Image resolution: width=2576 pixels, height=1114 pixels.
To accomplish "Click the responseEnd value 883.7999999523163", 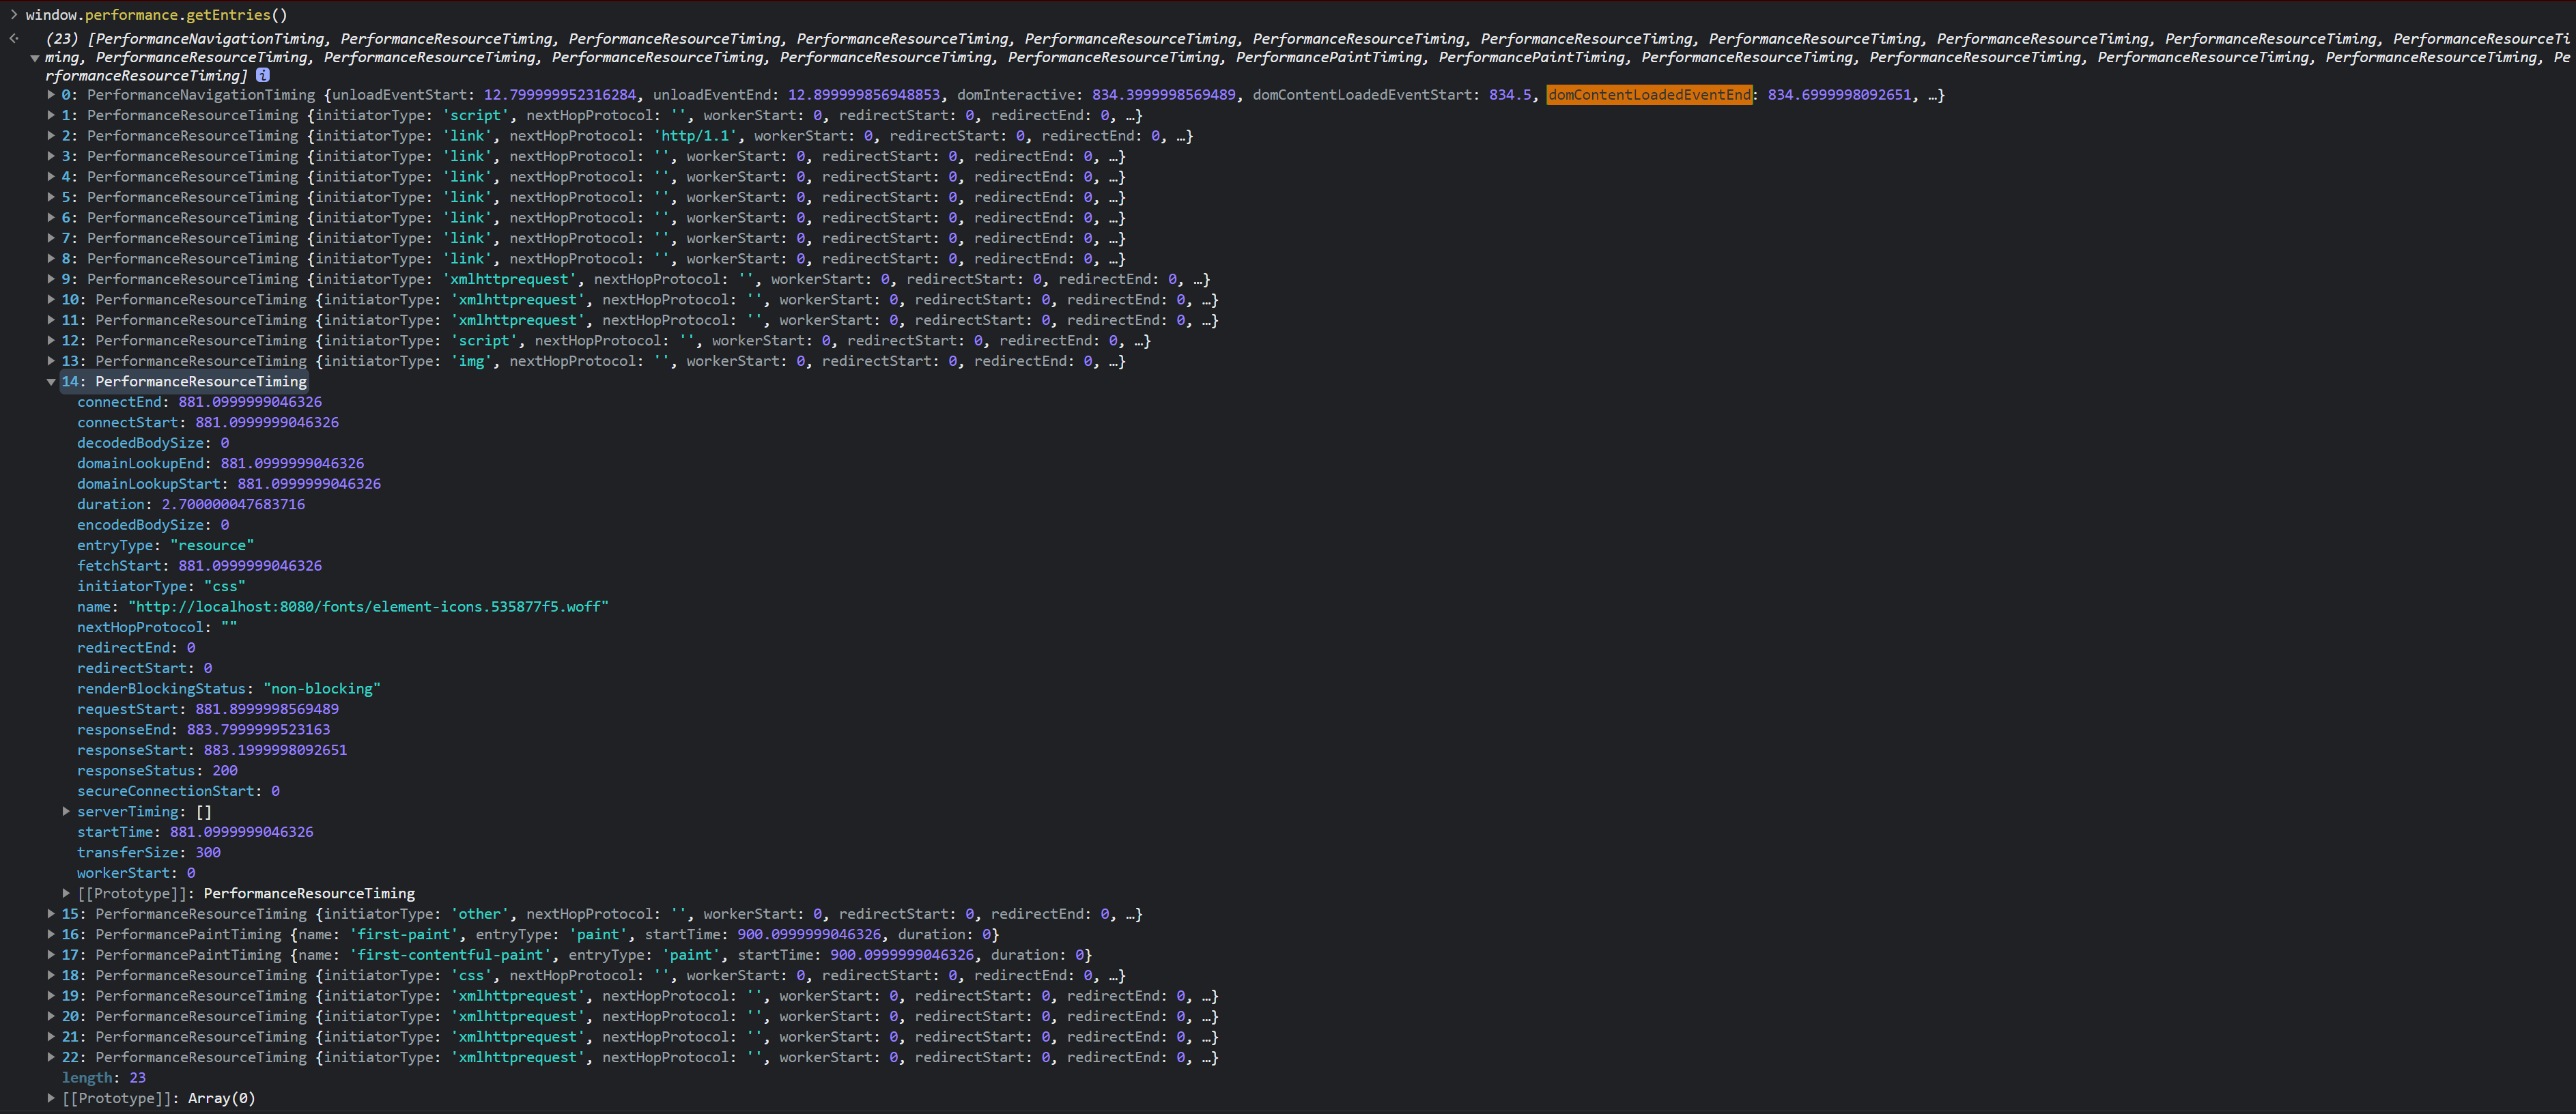I will point(258,730).
